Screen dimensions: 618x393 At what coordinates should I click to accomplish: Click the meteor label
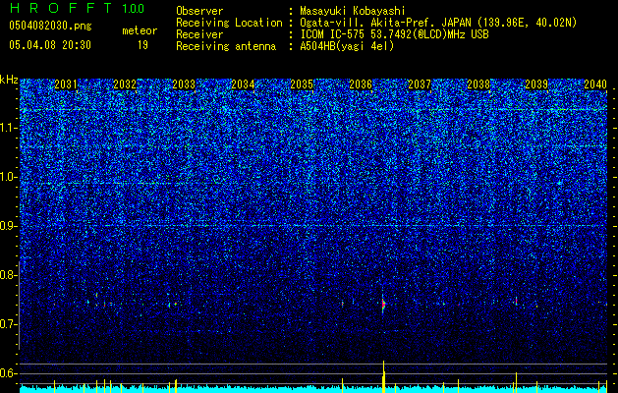tap(140, 30)
